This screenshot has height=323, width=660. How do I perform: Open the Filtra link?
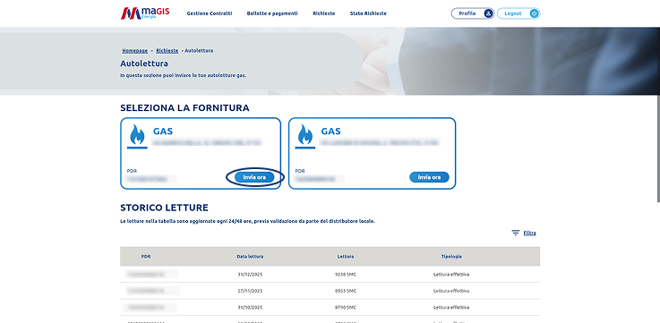tap(529, 233)
